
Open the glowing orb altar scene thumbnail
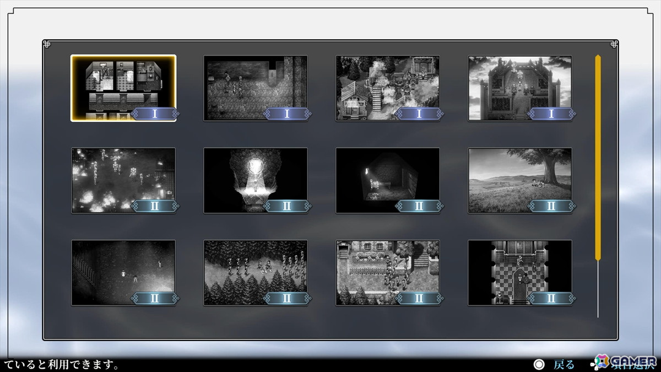(x=256, y=180)
